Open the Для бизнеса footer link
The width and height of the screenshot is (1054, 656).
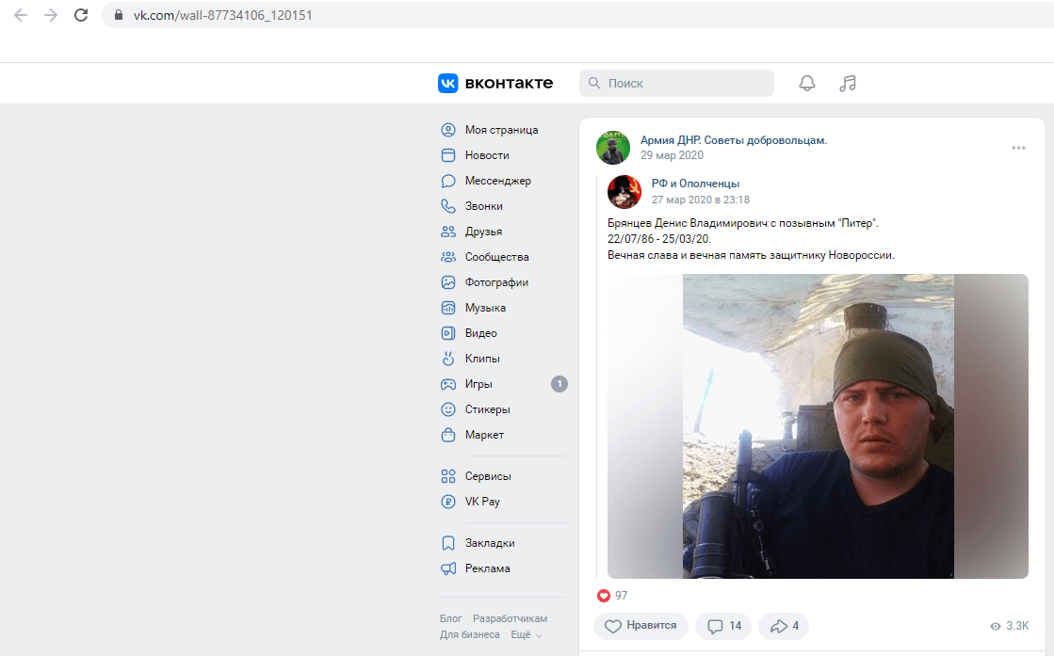(x=470, y=634)
